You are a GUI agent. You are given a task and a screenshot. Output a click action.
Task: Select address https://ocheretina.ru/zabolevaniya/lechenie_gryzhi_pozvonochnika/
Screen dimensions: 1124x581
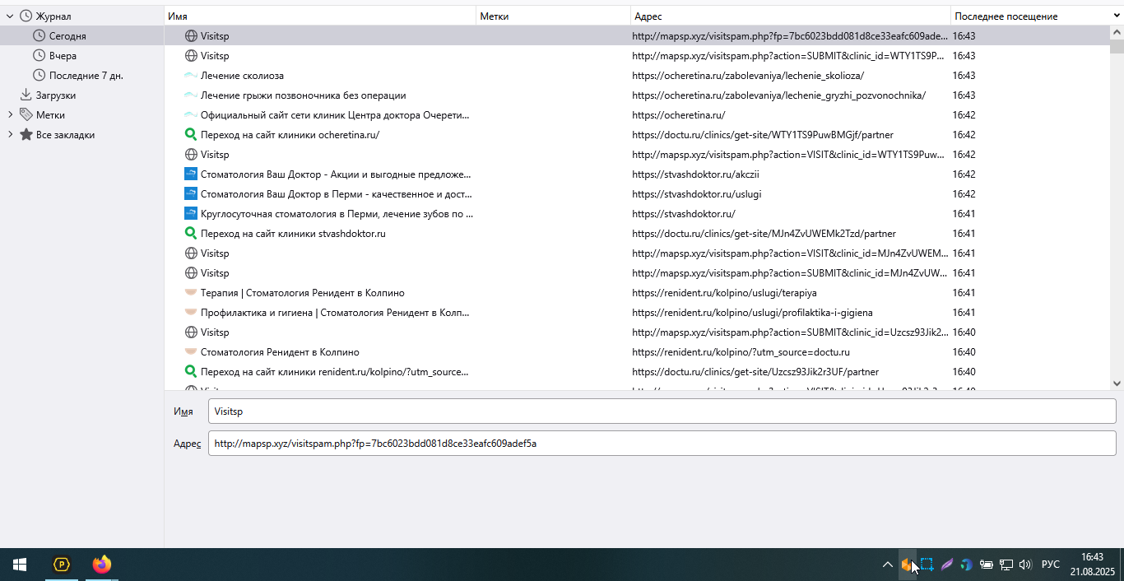coord(778,95)
